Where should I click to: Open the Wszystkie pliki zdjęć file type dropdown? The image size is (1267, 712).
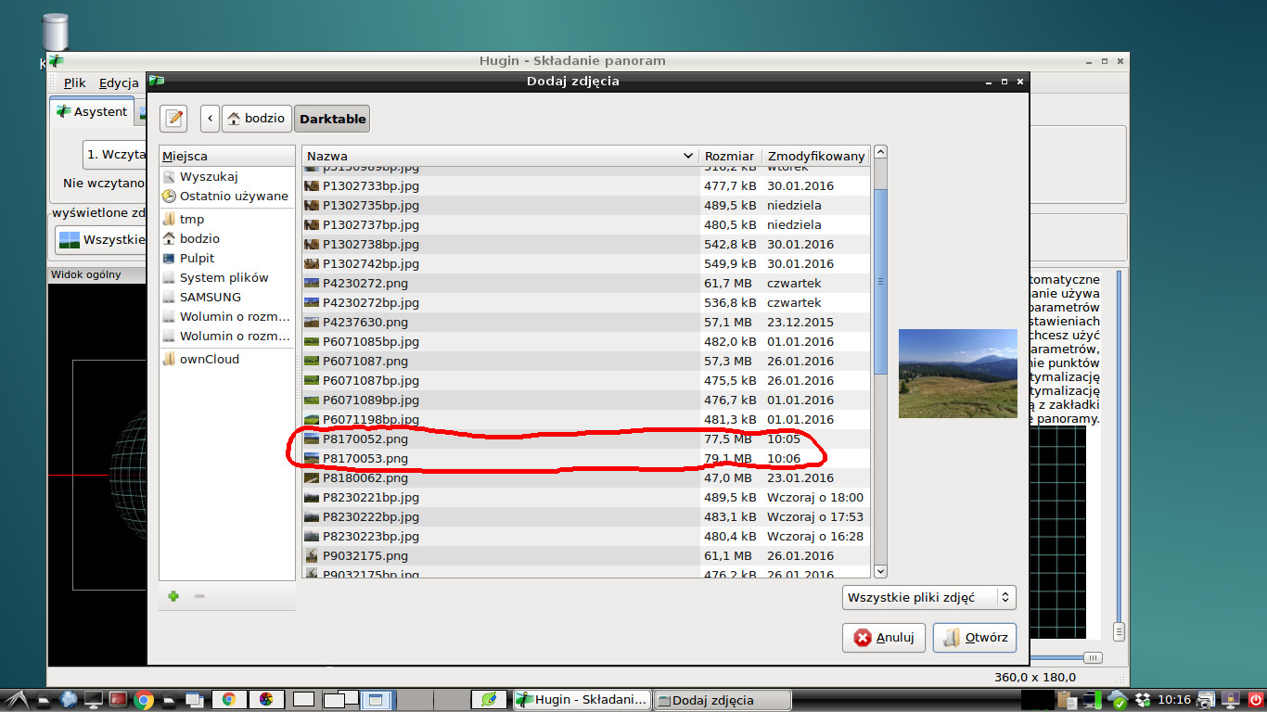(x=929, y=598)
